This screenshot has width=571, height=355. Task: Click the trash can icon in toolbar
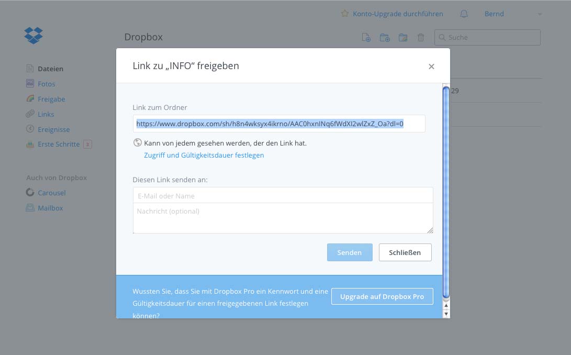tap(421, 37)
